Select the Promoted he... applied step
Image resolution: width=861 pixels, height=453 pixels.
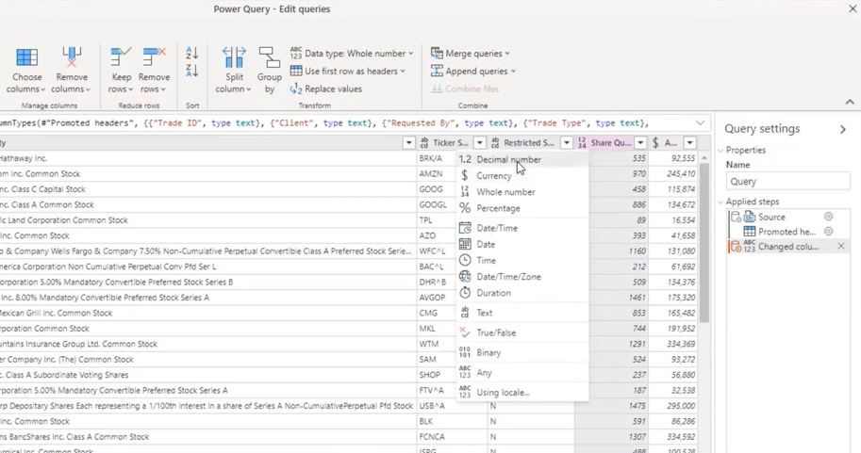click(x=786, y=232)
